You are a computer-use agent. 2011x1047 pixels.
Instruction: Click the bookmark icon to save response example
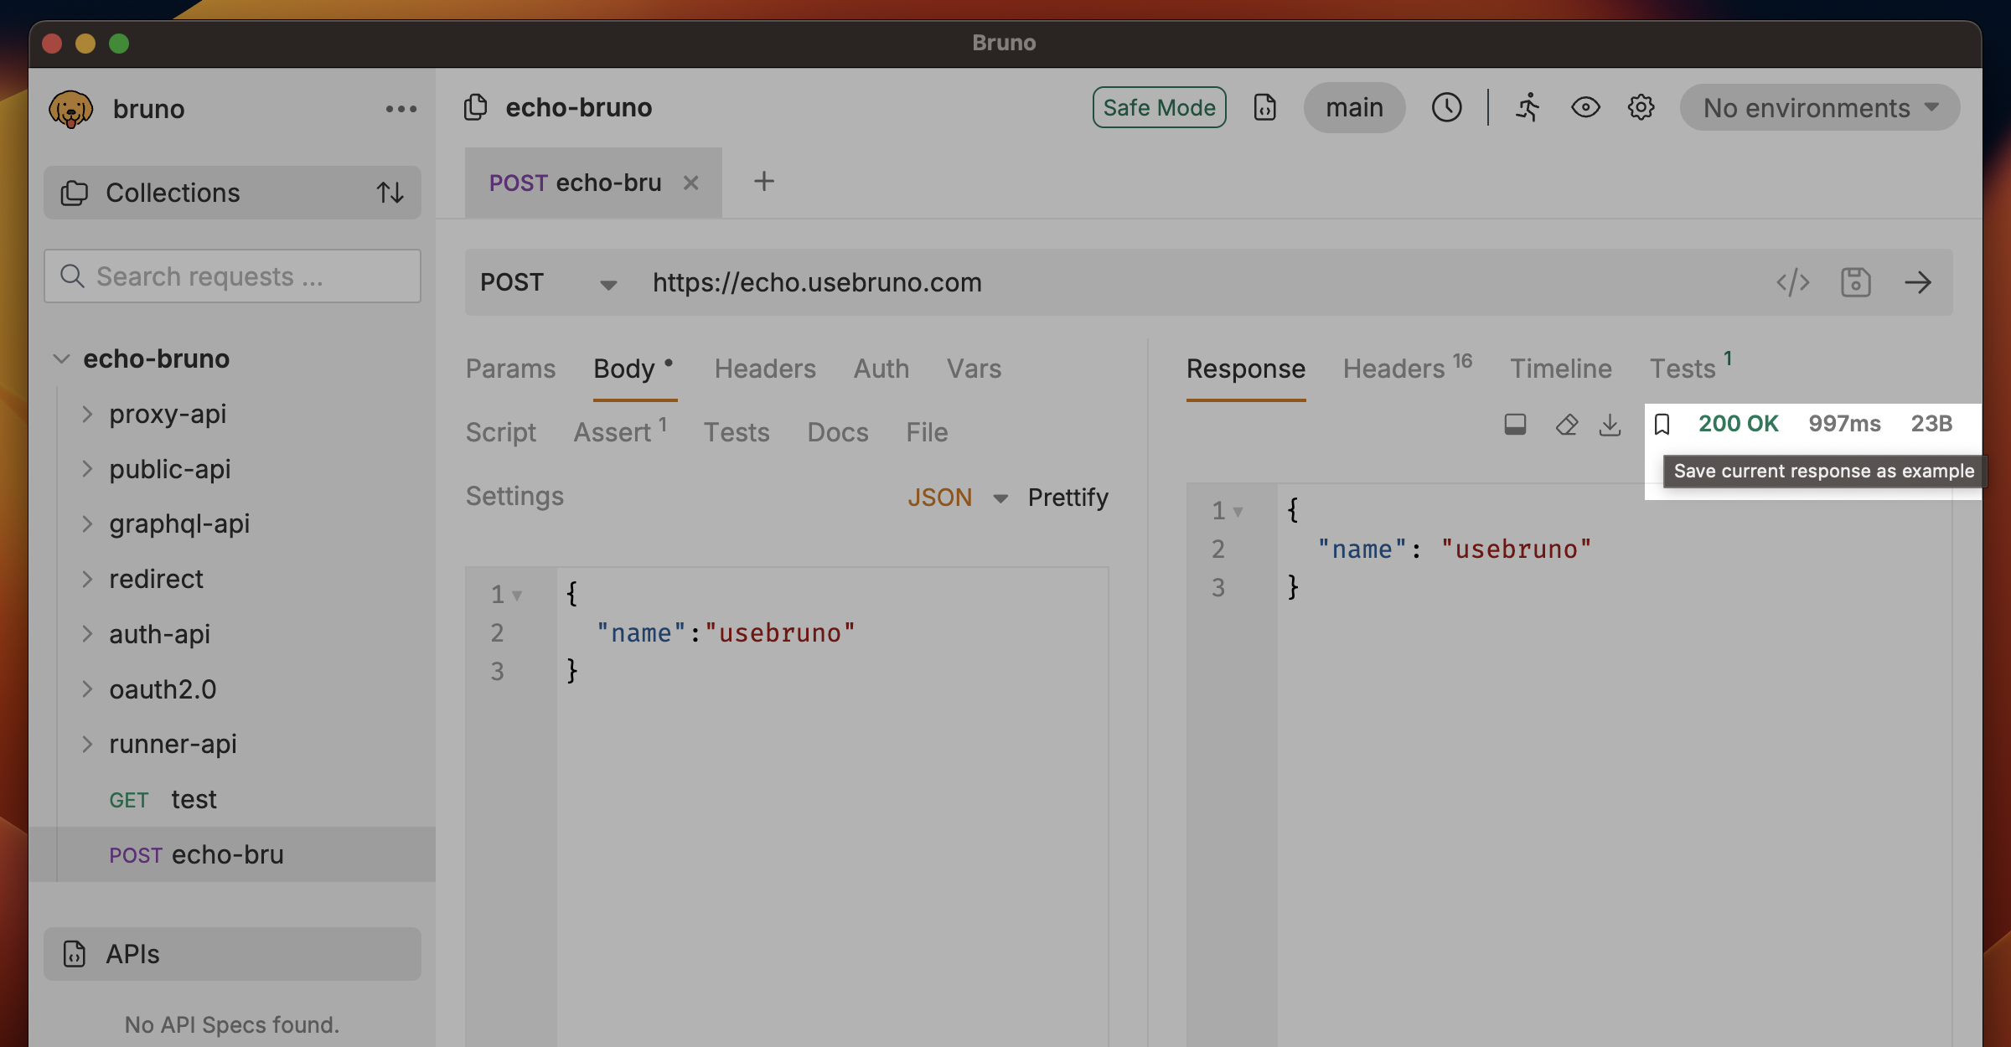tap(1662, 425)
